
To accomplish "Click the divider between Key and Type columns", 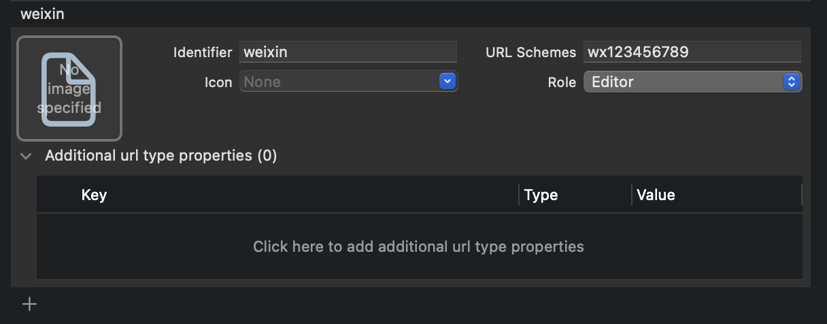I will point(519,195).
